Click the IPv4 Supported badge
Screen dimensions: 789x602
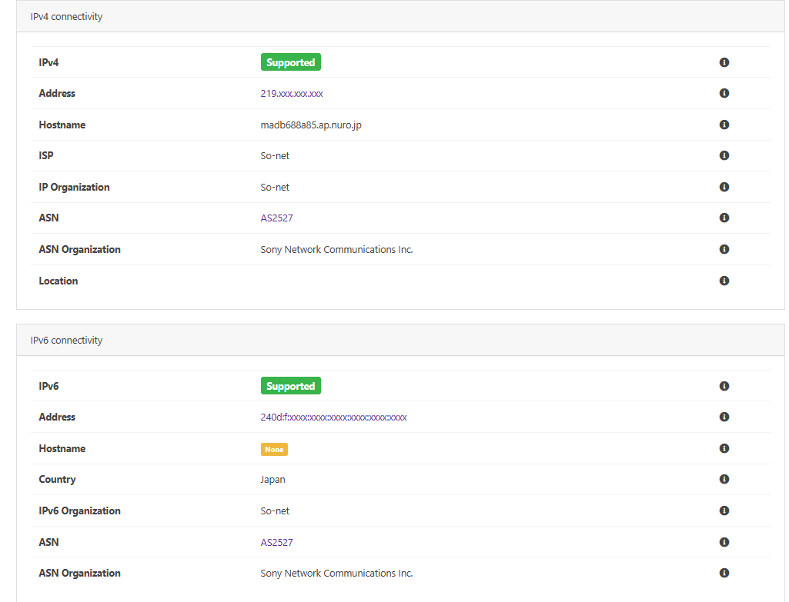[x=291, y=62]
